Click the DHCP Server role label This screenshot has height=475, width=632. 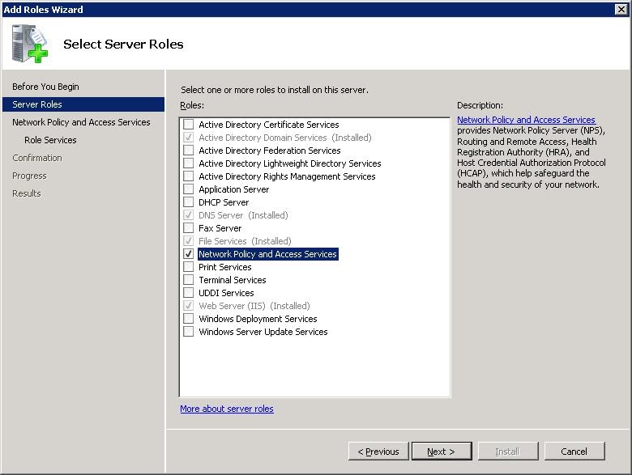pyautogui.click(x=224, y=202)
